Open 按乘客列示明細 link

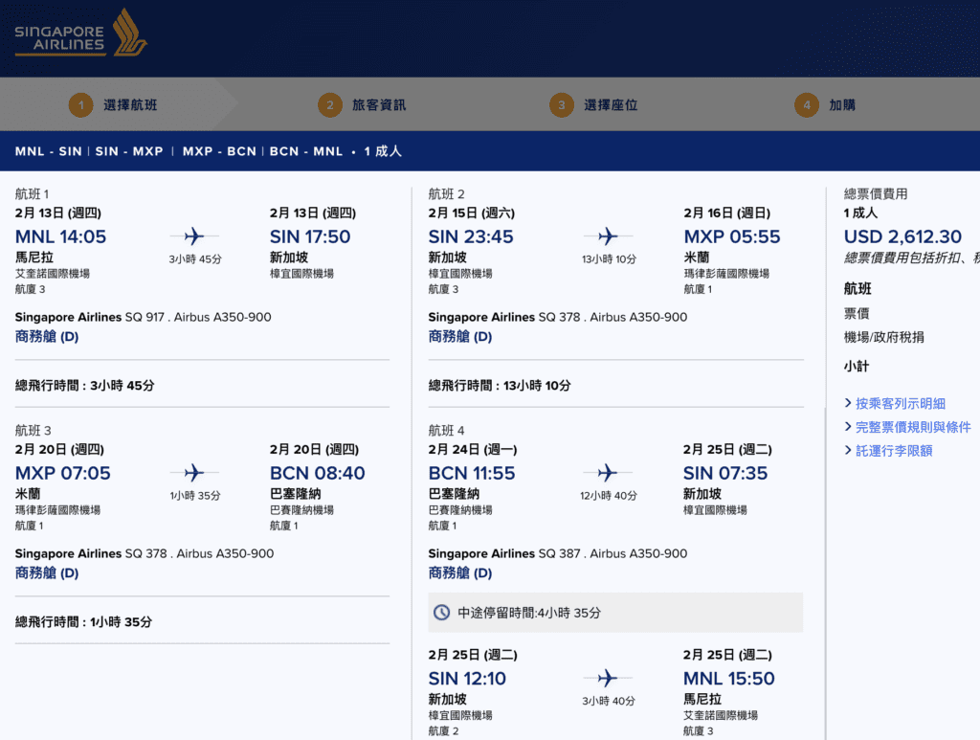click(900, 404)
